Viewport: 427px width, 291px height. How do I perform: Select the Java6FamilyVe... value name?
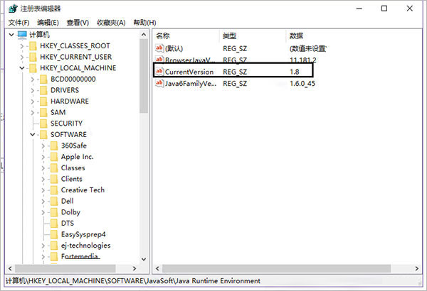coord(191,84)
